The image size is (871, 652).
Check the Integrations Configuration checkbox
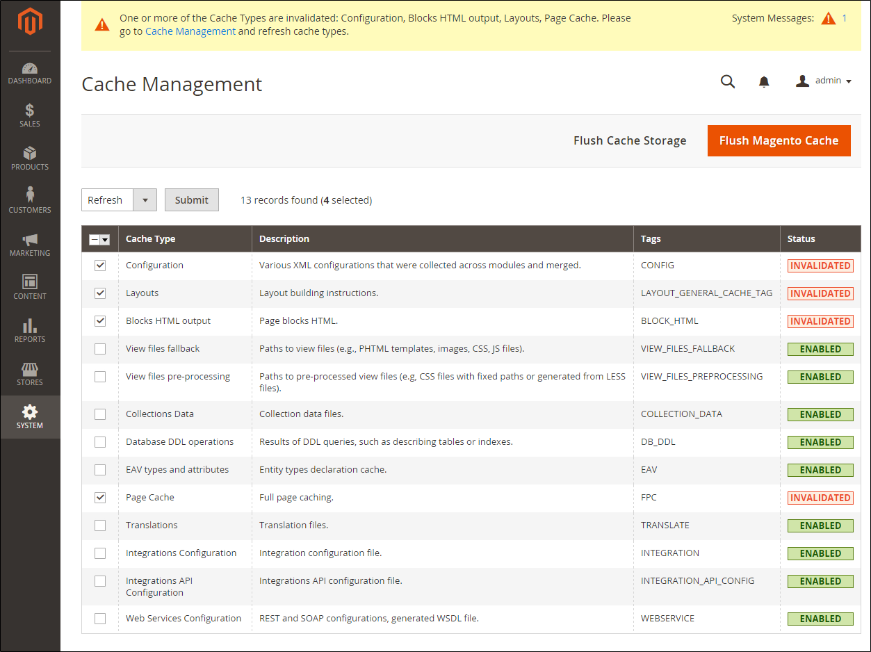tap(100, 553)
